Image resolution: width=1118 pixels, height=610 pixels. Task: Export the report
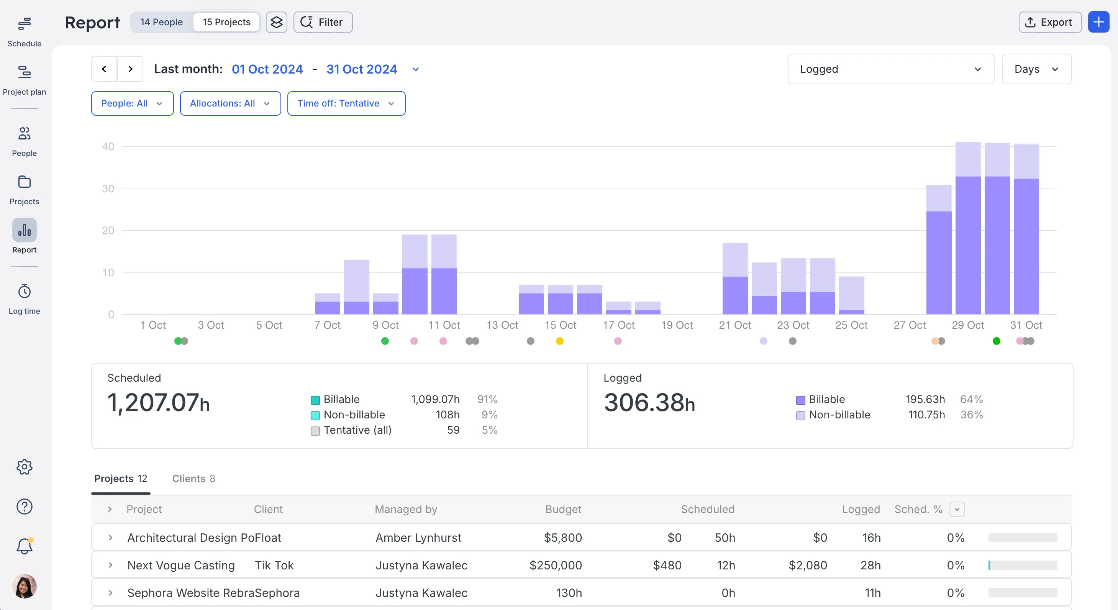pos(1050,22)
